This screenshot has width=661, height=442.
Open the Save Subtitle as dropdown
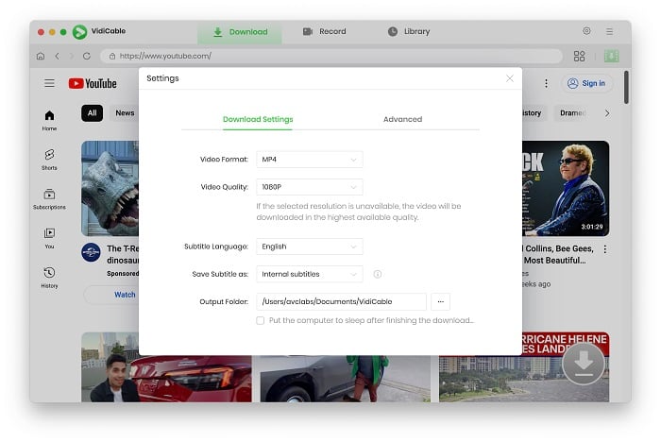click(x=310, y=274)
